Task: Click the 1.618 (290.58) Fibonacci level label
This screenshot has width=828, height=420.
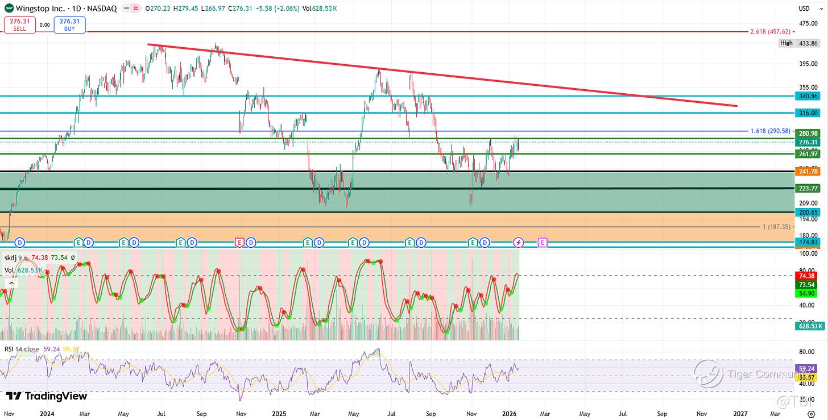Action: (771, 131)
